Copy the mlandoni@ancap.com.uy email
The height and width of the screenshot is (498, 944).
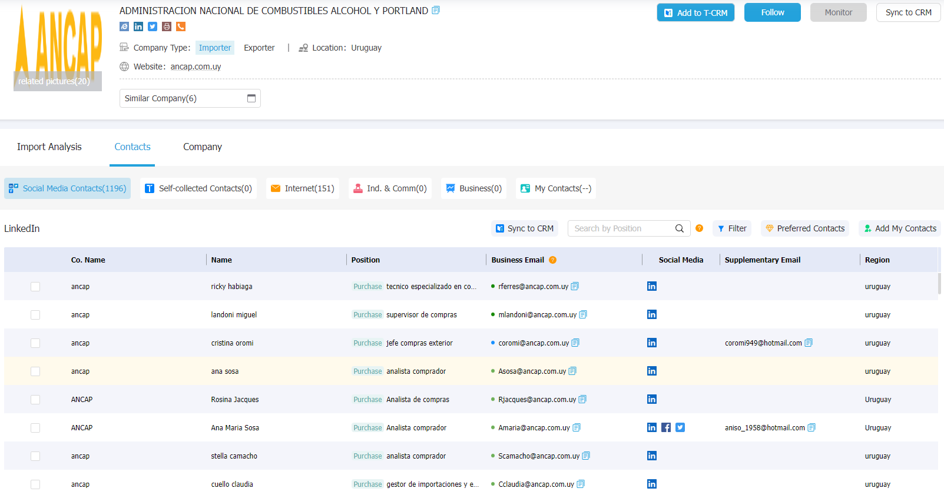click(583, 314)
